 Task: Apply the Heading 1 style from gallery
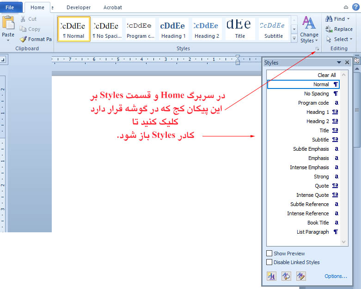[173, 29]
